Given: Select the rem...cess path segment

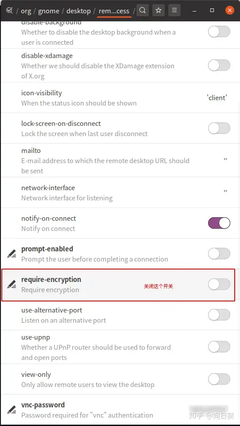Looking at the screenshot, I should tap(114, 11).
